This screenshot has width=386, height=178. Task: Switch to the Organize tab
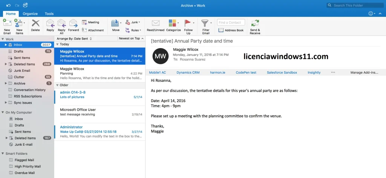click(30, 14)
